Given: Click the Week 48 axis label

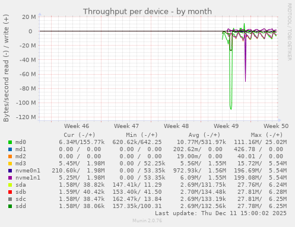Looking at the screenshot, I should point(176,126).
